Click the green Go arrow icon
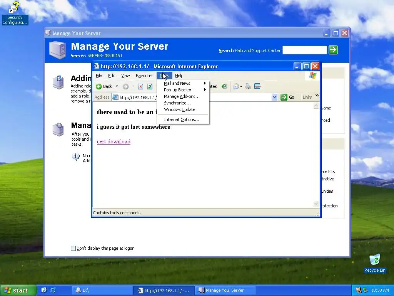 284,97
